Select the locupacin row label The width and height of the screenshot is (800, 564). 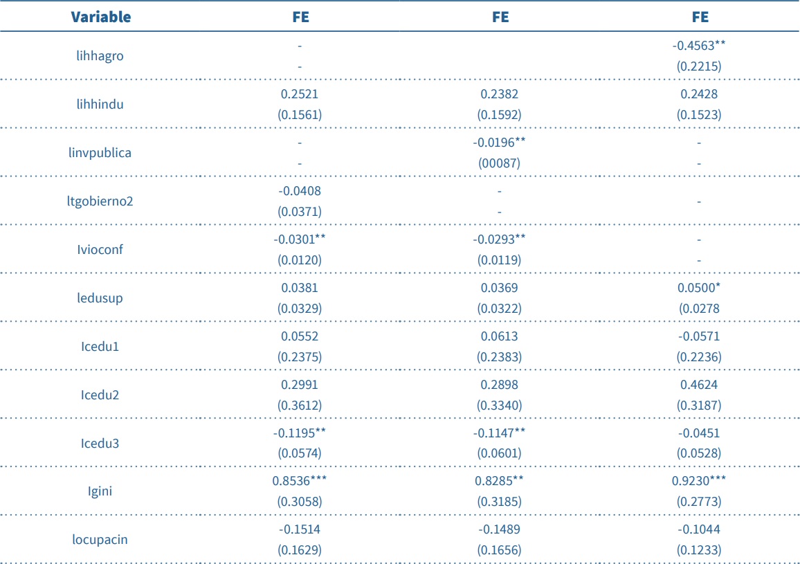pos(100,540)
